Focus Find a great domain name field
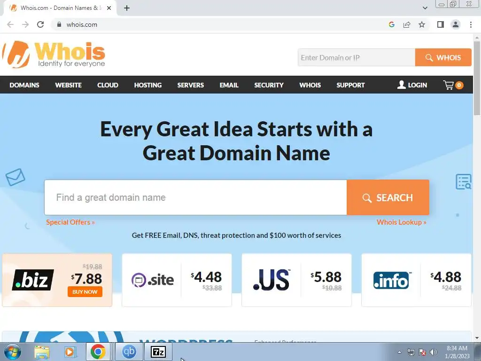 [x=195, y=197]
